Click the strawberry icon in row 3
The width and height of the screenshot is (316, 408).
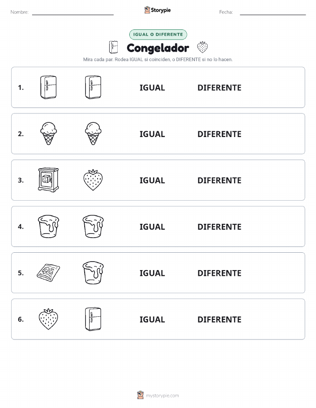coord(93,180)
